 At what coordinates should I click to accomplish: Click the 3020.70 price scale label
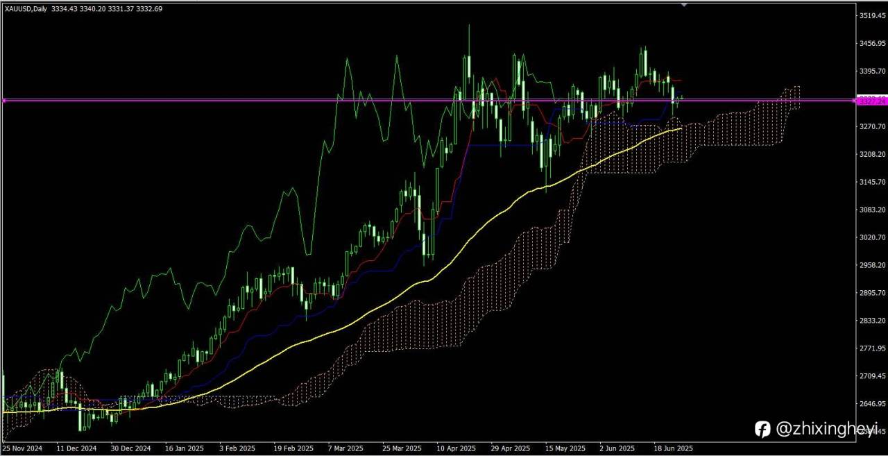click(x=873, y=237)
